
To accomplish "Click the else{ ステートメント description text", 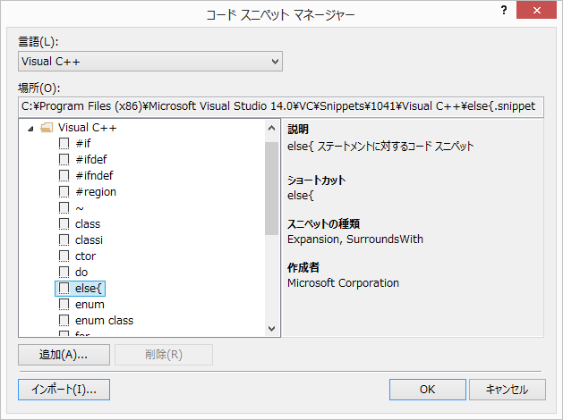I will click(380, 147).
